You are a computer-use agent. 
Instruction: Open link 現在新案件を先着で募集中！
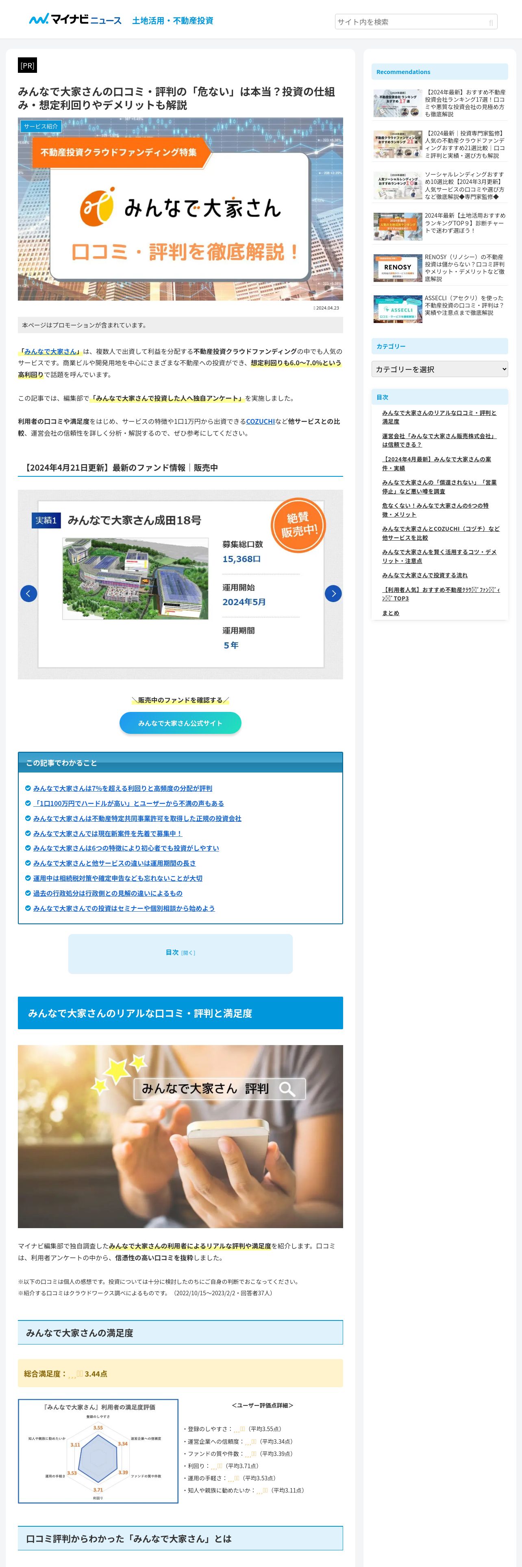[x=108, y=834]
